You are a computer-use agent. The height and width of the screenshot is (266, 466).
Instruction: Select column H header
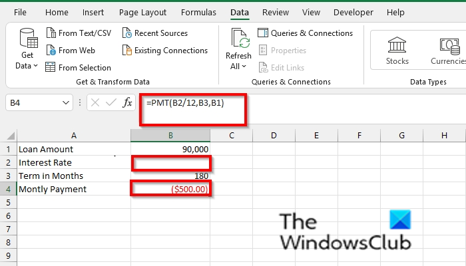tap(444, 136)
